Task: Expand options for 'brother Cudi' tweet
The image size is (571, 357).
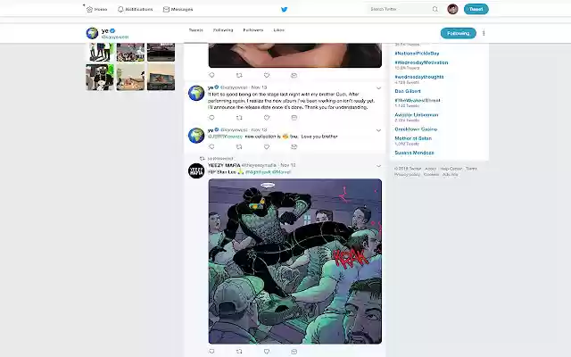Action: pyautogui.click(x=378, y=88)
